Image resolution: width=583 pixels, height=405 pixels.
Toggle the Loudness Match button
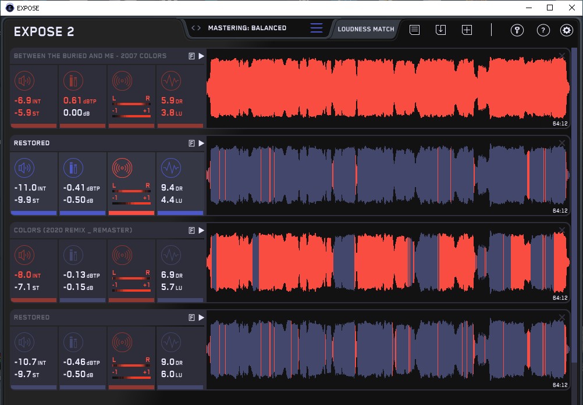click(x=366, y=29)
